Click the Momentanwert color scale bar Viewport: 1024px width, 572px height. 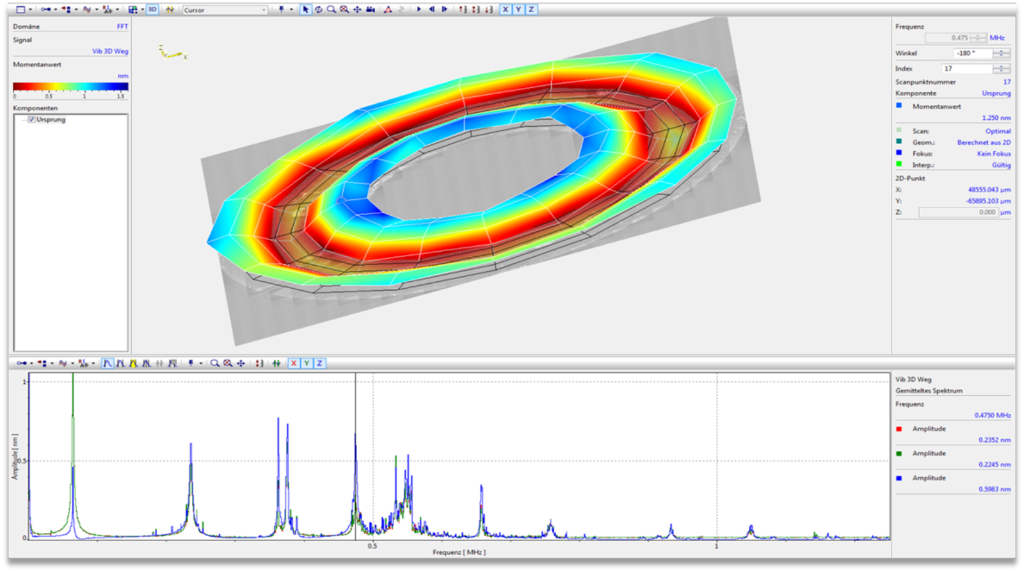click(70, 86)
